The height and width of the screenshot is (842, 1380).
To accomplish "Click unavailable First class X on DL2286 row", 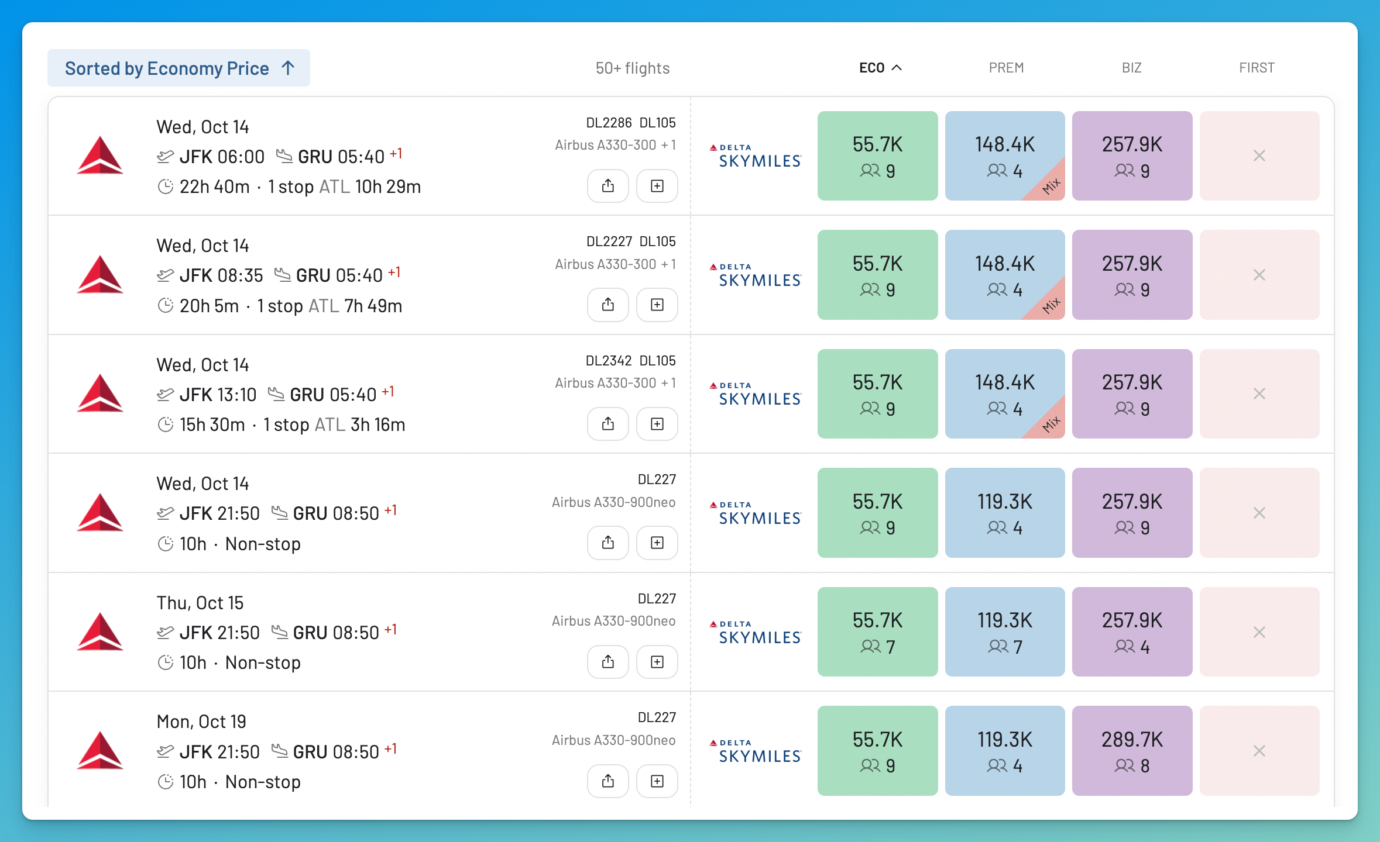I will coord(1259,156).
